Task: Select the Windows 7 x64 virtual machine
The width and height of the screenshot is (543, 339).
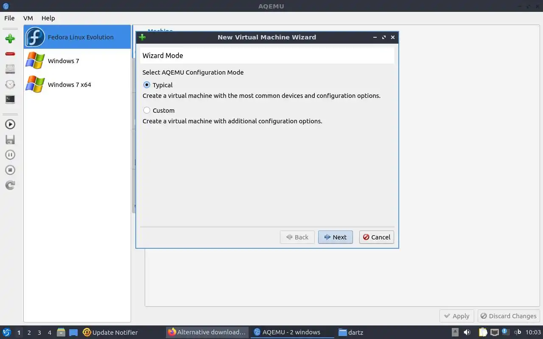Action: pyautogui.click(x=77, y=84)
